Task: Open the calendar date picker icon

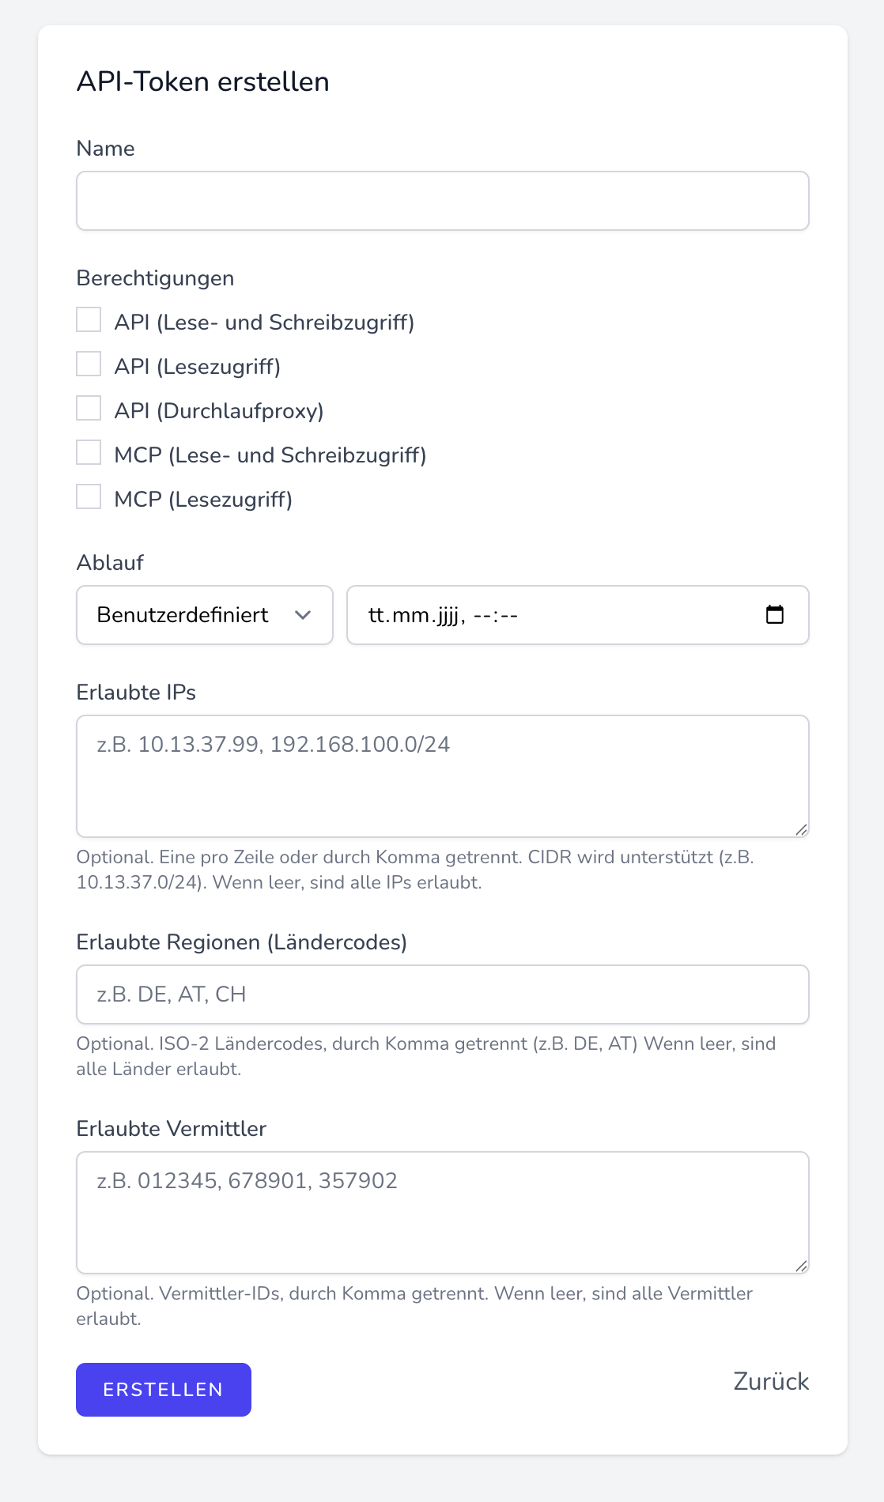Action: [x=775, y=615]
